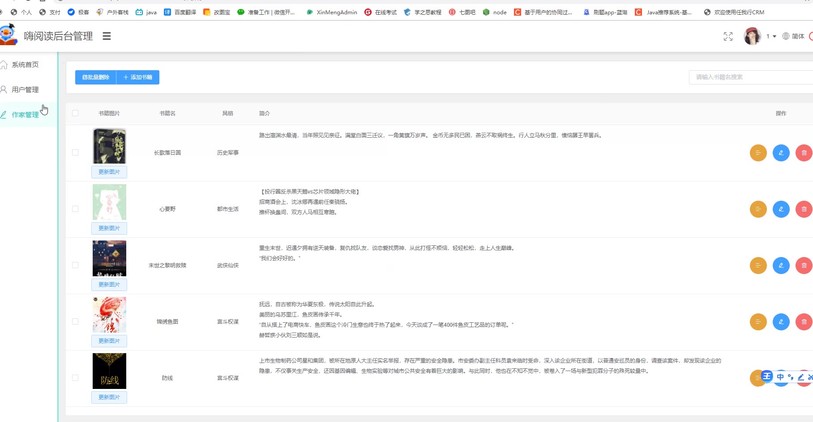
Task: Click the user avatar picture
Action: (752, 36)
